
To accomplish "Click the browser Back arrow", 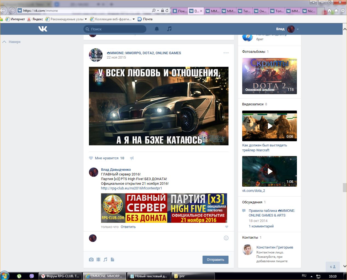I will point(3,10).
